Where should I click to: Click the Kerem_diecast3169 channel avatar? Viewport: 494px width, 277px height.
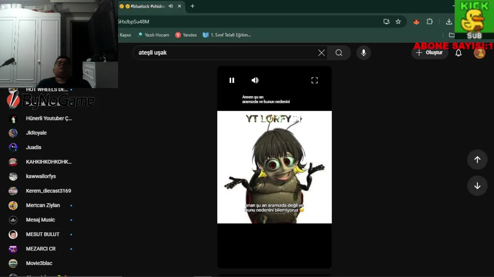(x=13, y=191)
